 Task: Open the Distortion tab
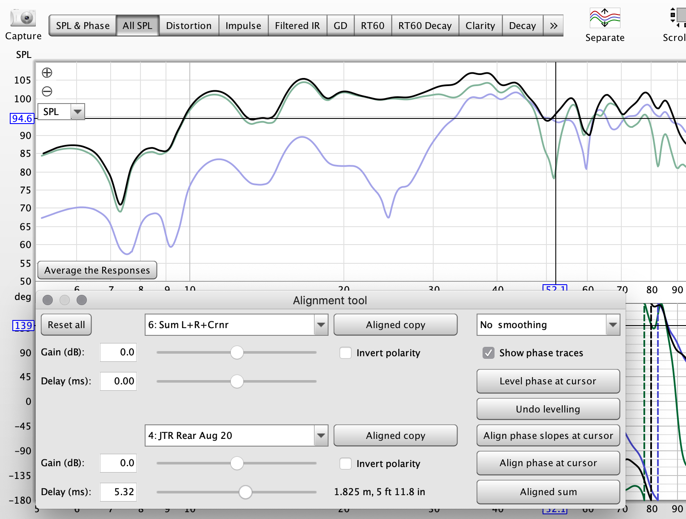(x=189, y=26)
